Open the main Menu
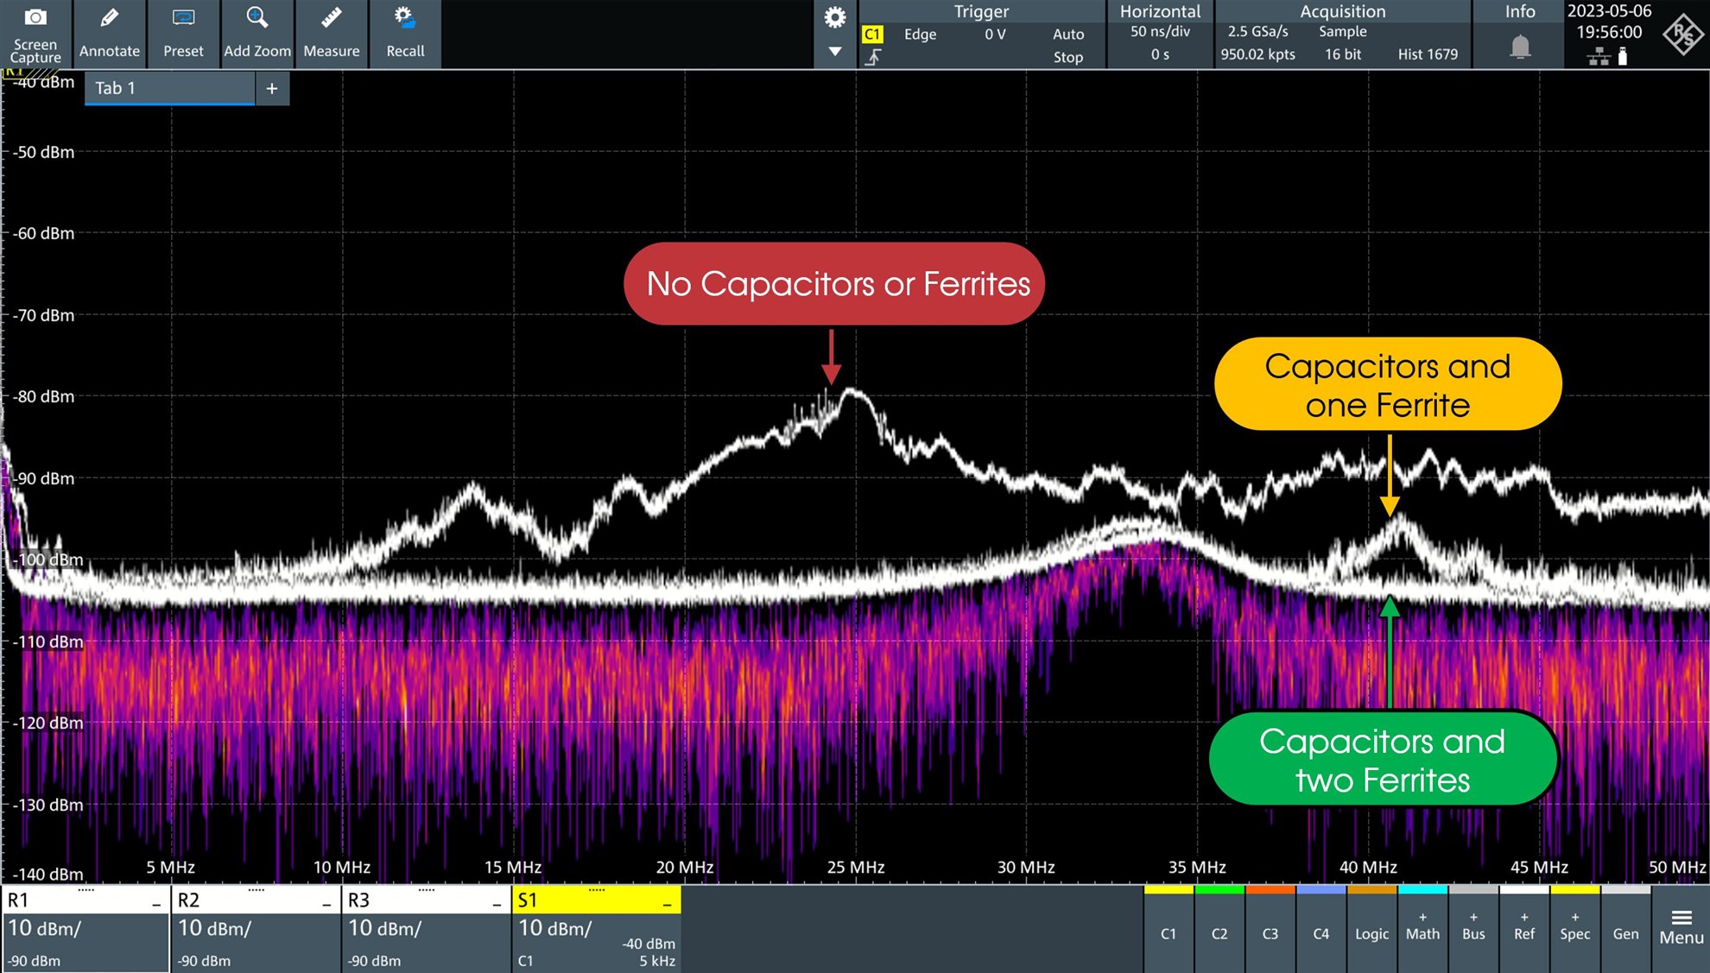The width and height of the screenshot is (1710, 973). [1681, 929]
